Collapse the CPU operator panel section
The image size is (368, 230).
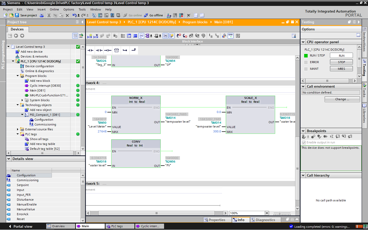point(303,42)
